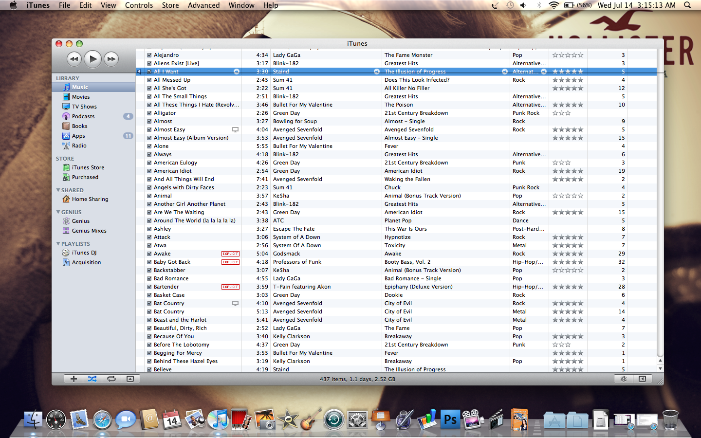701x438 pixels.
Task: Open the Edit menu
Action: (x=86, y=5)
